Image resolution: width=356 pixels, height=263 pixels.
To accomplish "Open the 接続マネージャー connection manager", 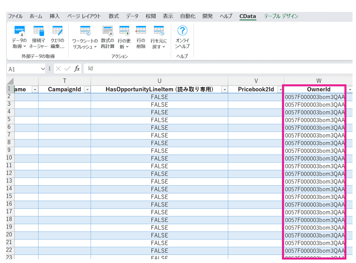I will 38,31.
